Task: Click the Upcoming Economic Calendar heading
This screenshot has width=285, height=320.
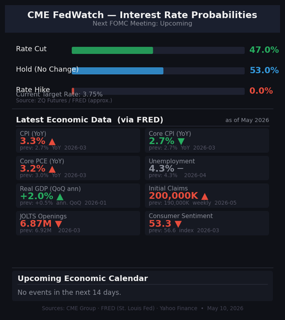Action: point(82,278)
